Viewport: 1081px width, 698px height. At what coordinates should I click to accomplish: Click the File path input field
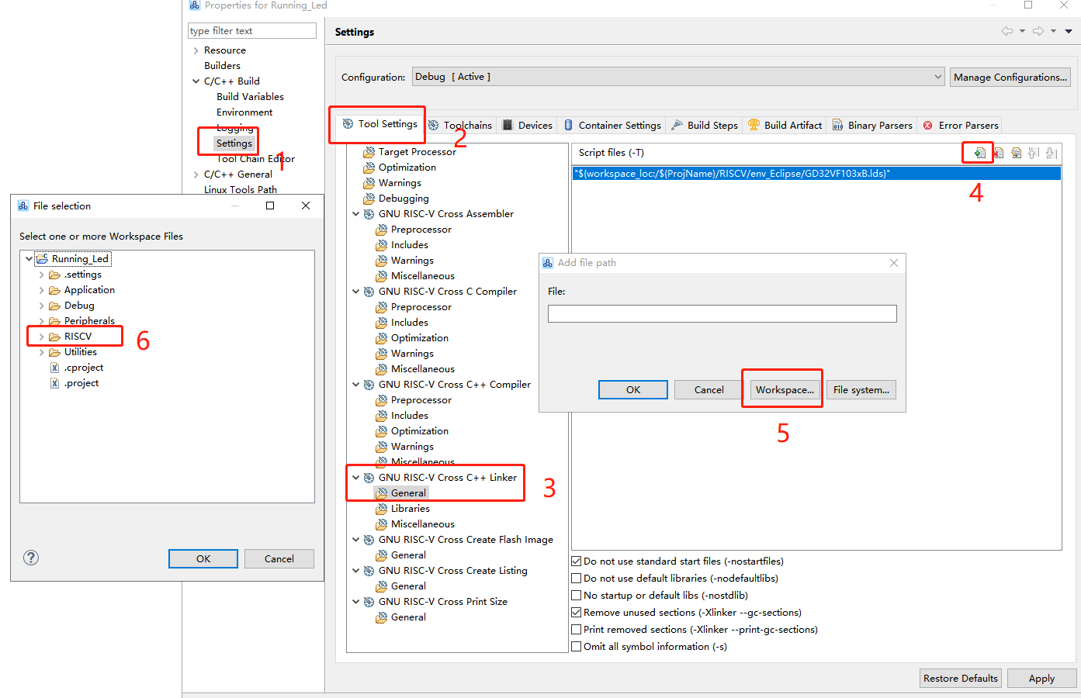[722, 313]
